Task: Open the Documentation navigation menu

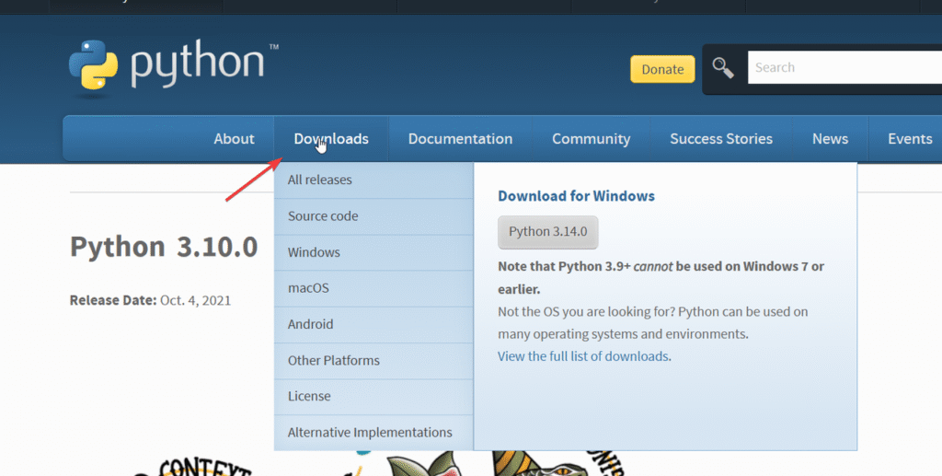Action: point(460,139)
